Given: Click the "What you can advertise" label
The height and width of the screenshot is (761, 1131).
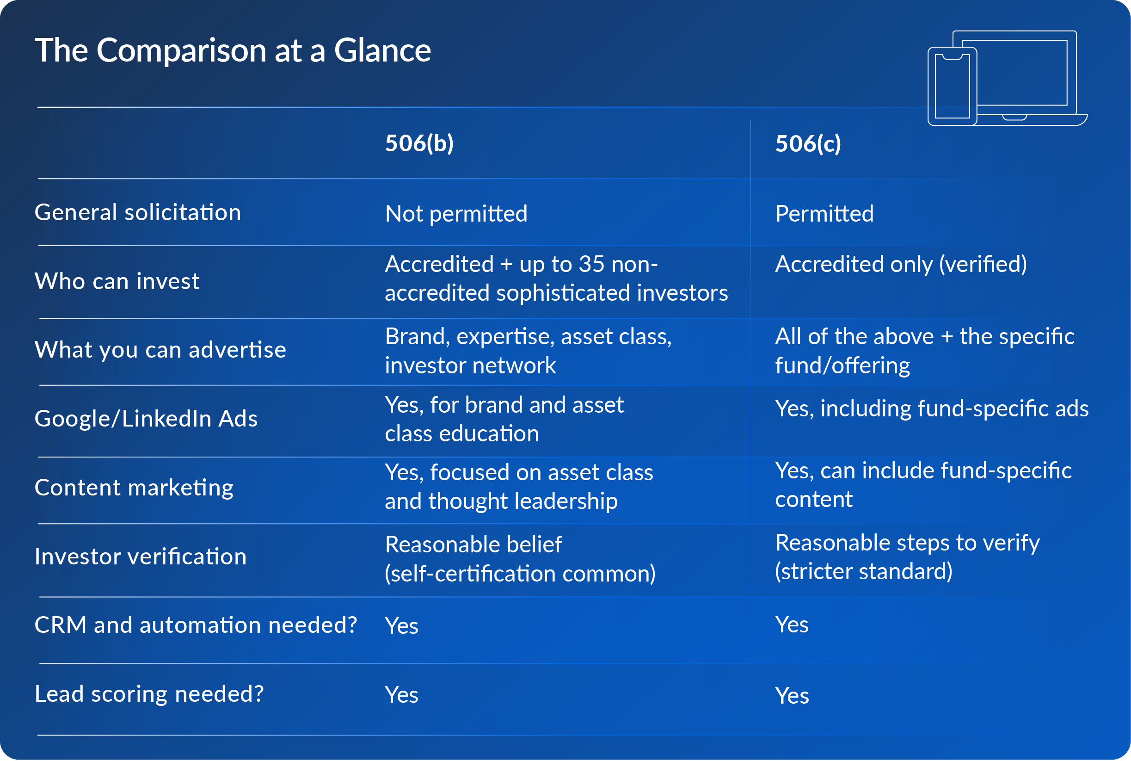Looking at the screenshot, I should coord(160,350).
